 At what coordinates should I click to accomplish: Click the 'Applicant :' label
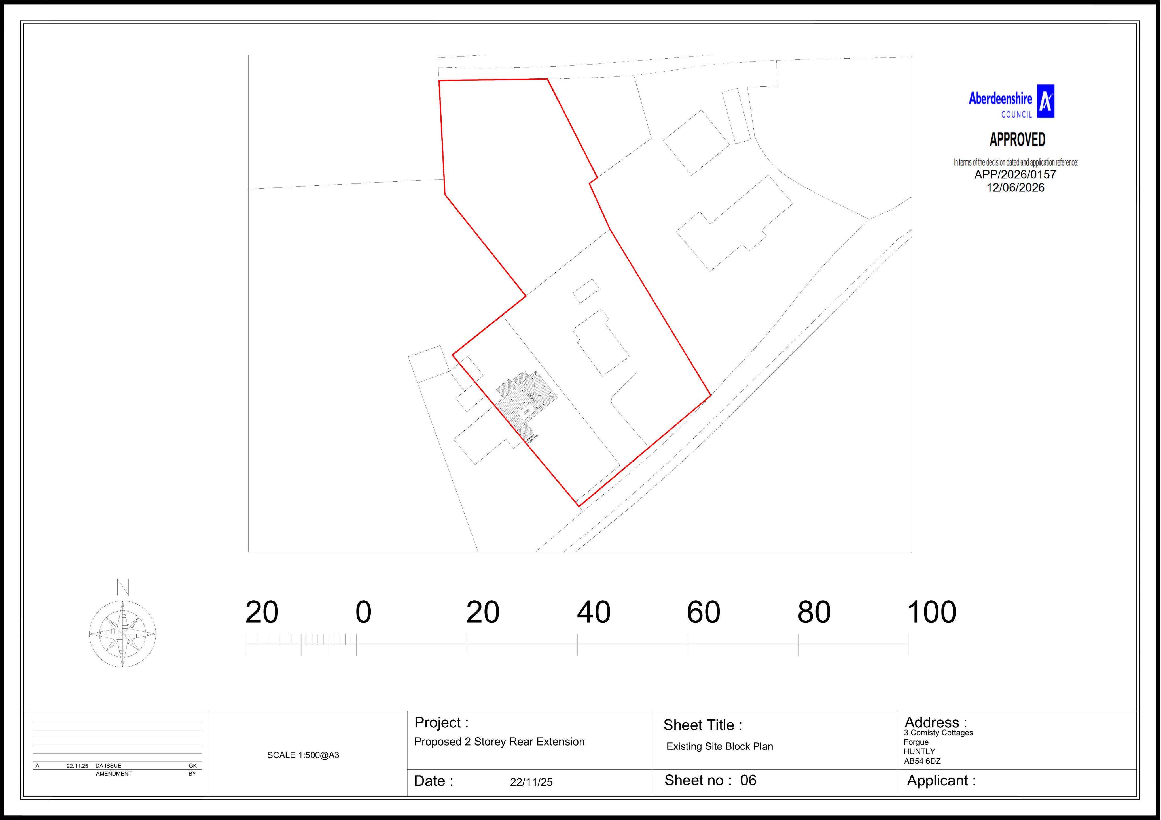[x=941, y=781]
